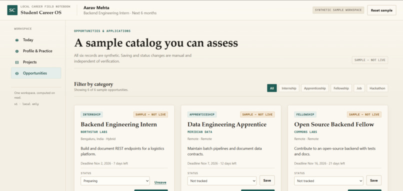
Task: Click the Open Source Backend Fellow title
Action: pos(334,124)
